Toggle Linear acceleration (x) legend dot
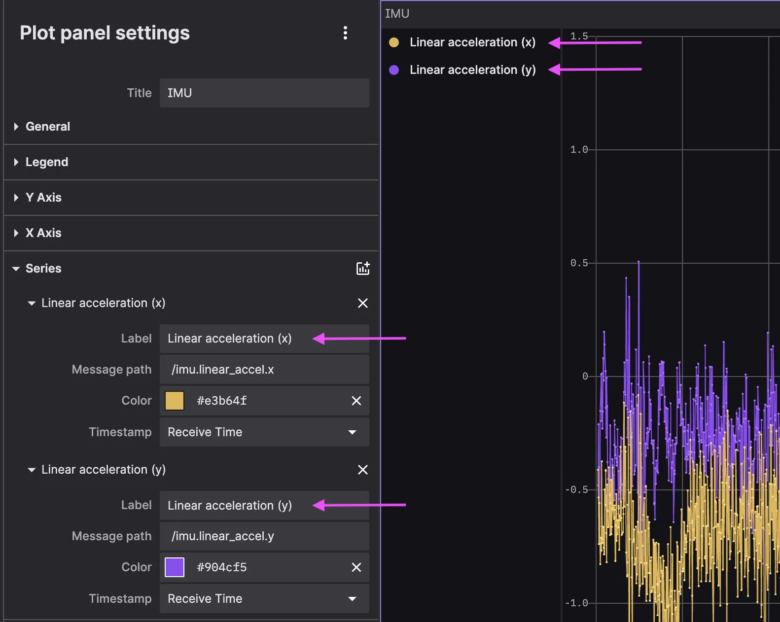Screen dimensions: 780x622 [x=394, y=42]
